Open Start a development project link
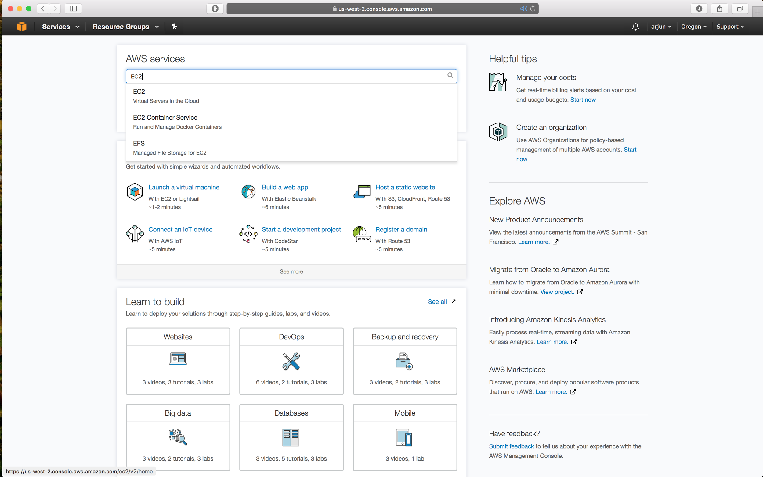Screen dimensions: 763x477 pyautogui.click(x=301, y=229)
